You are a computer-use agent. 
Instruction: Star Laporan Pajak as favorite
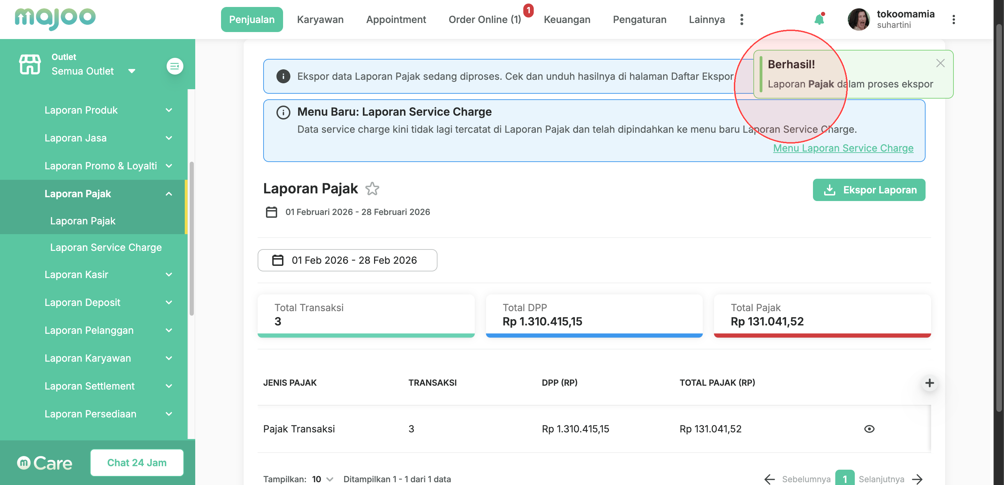(372, 189)
